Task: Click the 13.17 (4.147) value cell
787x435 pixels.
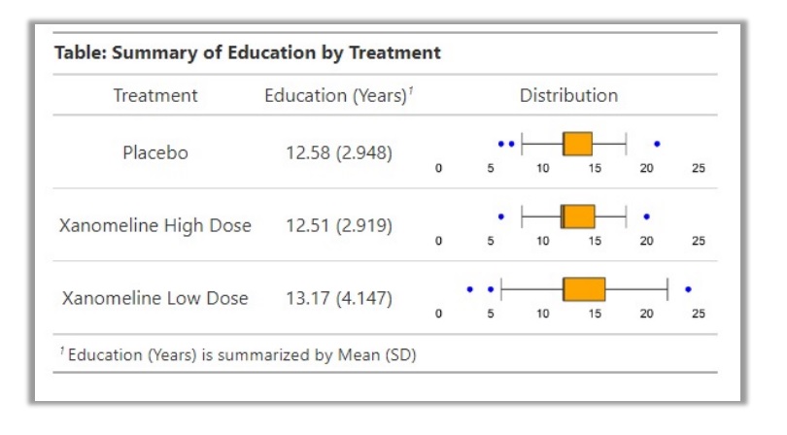Action: [x=339, y=298]
